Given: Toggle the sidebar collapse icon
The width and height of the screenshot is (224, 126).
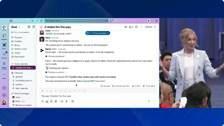Looking at the screenshot, I should pyautogui.click(x=11, y=21).
